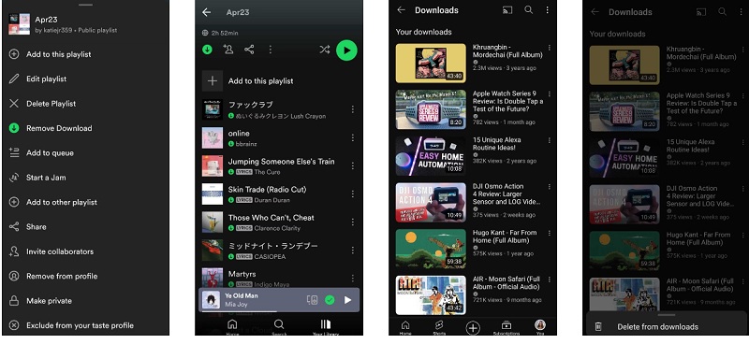Open the three-dot menu in Apr23 toolbar
This screenshot has width=749, height=344.
(x=271, y=50)
